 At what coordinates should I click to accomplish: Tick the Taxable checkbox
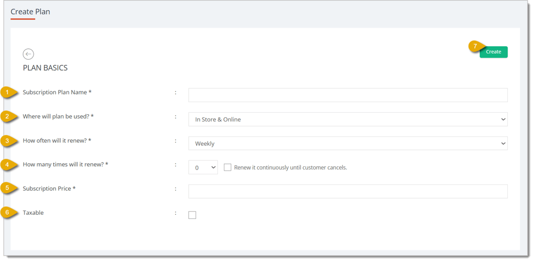click(192, 215)
